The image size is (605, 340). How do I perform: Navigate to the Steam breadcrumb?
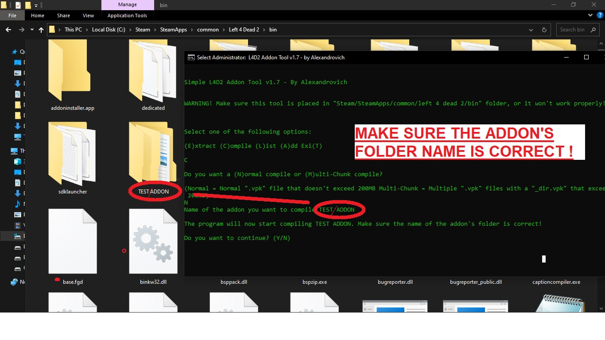143,30
